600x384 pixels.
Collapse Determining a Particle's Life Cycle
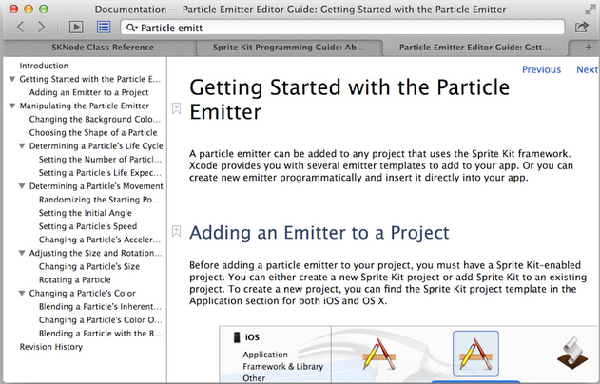click(21, 146)
